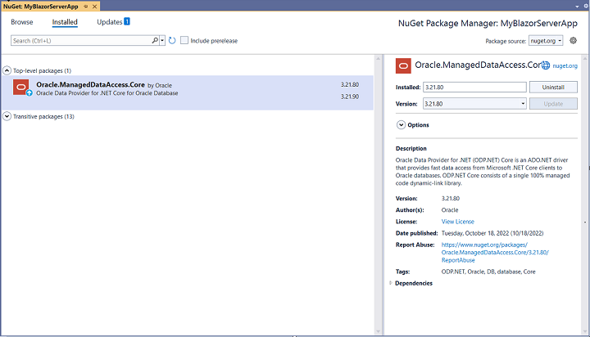
Task: Click the Updates count badge
Action: (127, 21)
